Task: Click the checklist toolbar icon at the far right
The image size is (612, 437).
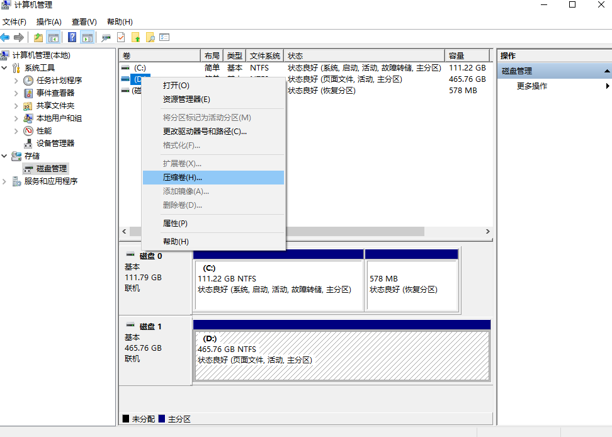Action: (164, 37)
